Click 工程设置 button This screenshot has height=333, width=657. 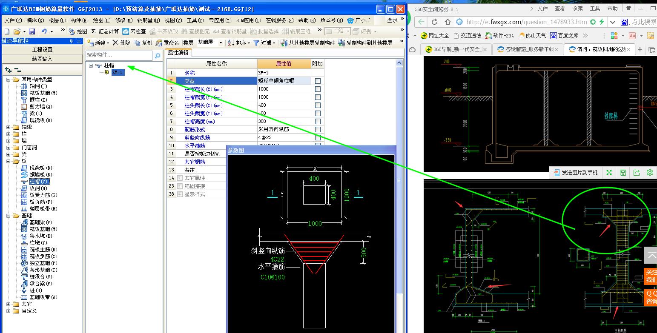(x=42, y=50)
